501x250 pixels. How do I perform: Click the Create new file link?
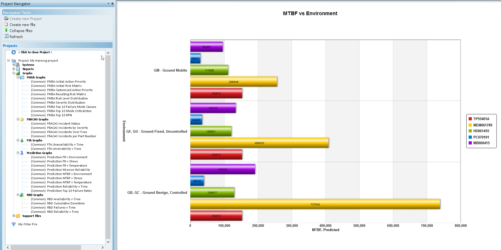pos(23,25)
